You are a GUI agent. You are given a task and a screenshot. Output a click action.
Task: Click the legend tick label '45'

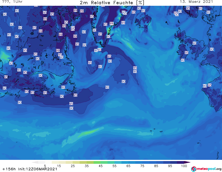pos(101,166)
